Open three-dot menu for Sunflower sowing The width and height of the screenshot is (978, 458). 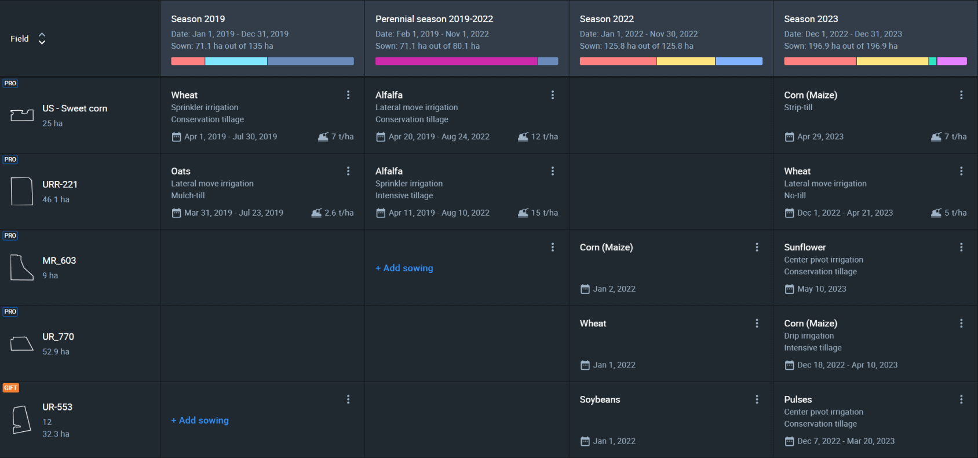point(961,247)
